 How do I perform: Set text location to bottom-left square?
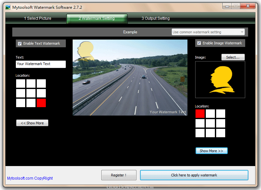pyautogui.click(x=21, y=103)
